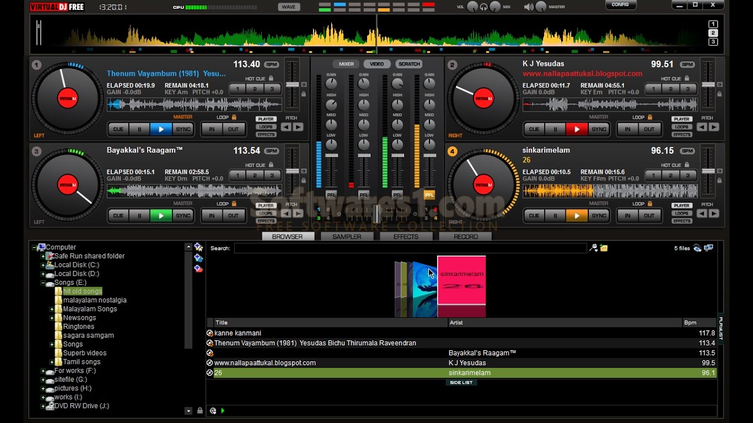Screen dimensions: 753x423
Task: Toggle PFL on the orange mixer channel
Action: pos(429,194)
